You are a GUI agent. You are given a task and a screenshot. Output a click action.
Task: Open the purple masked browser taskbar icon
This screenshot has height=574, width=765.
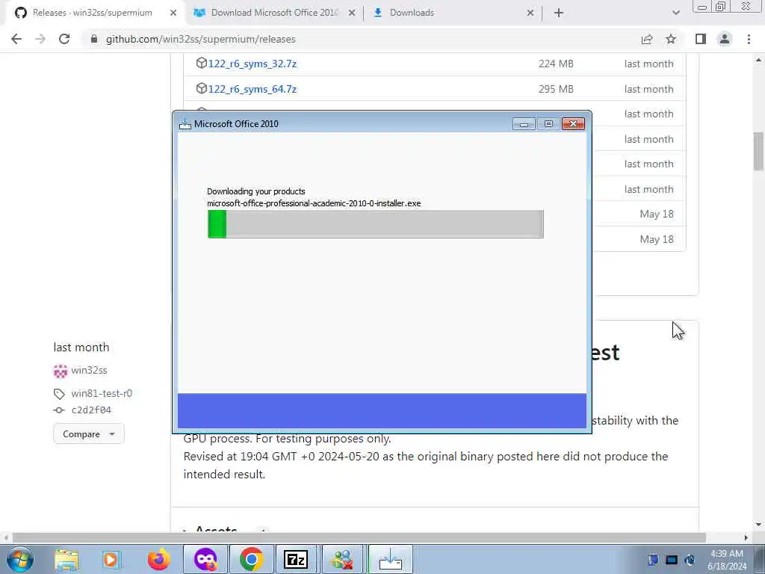(205, 560)
